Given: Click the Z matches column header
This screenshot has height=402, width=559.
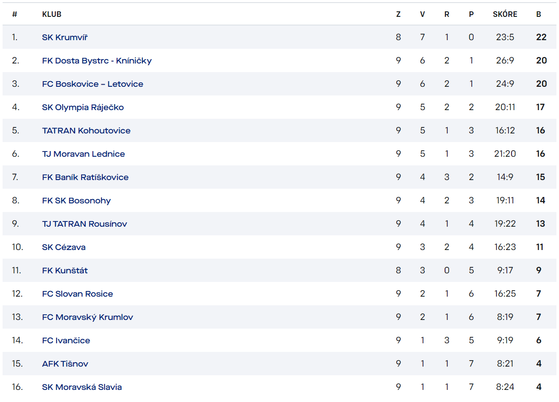Looking at the screenshot, I should click(398, 14).
